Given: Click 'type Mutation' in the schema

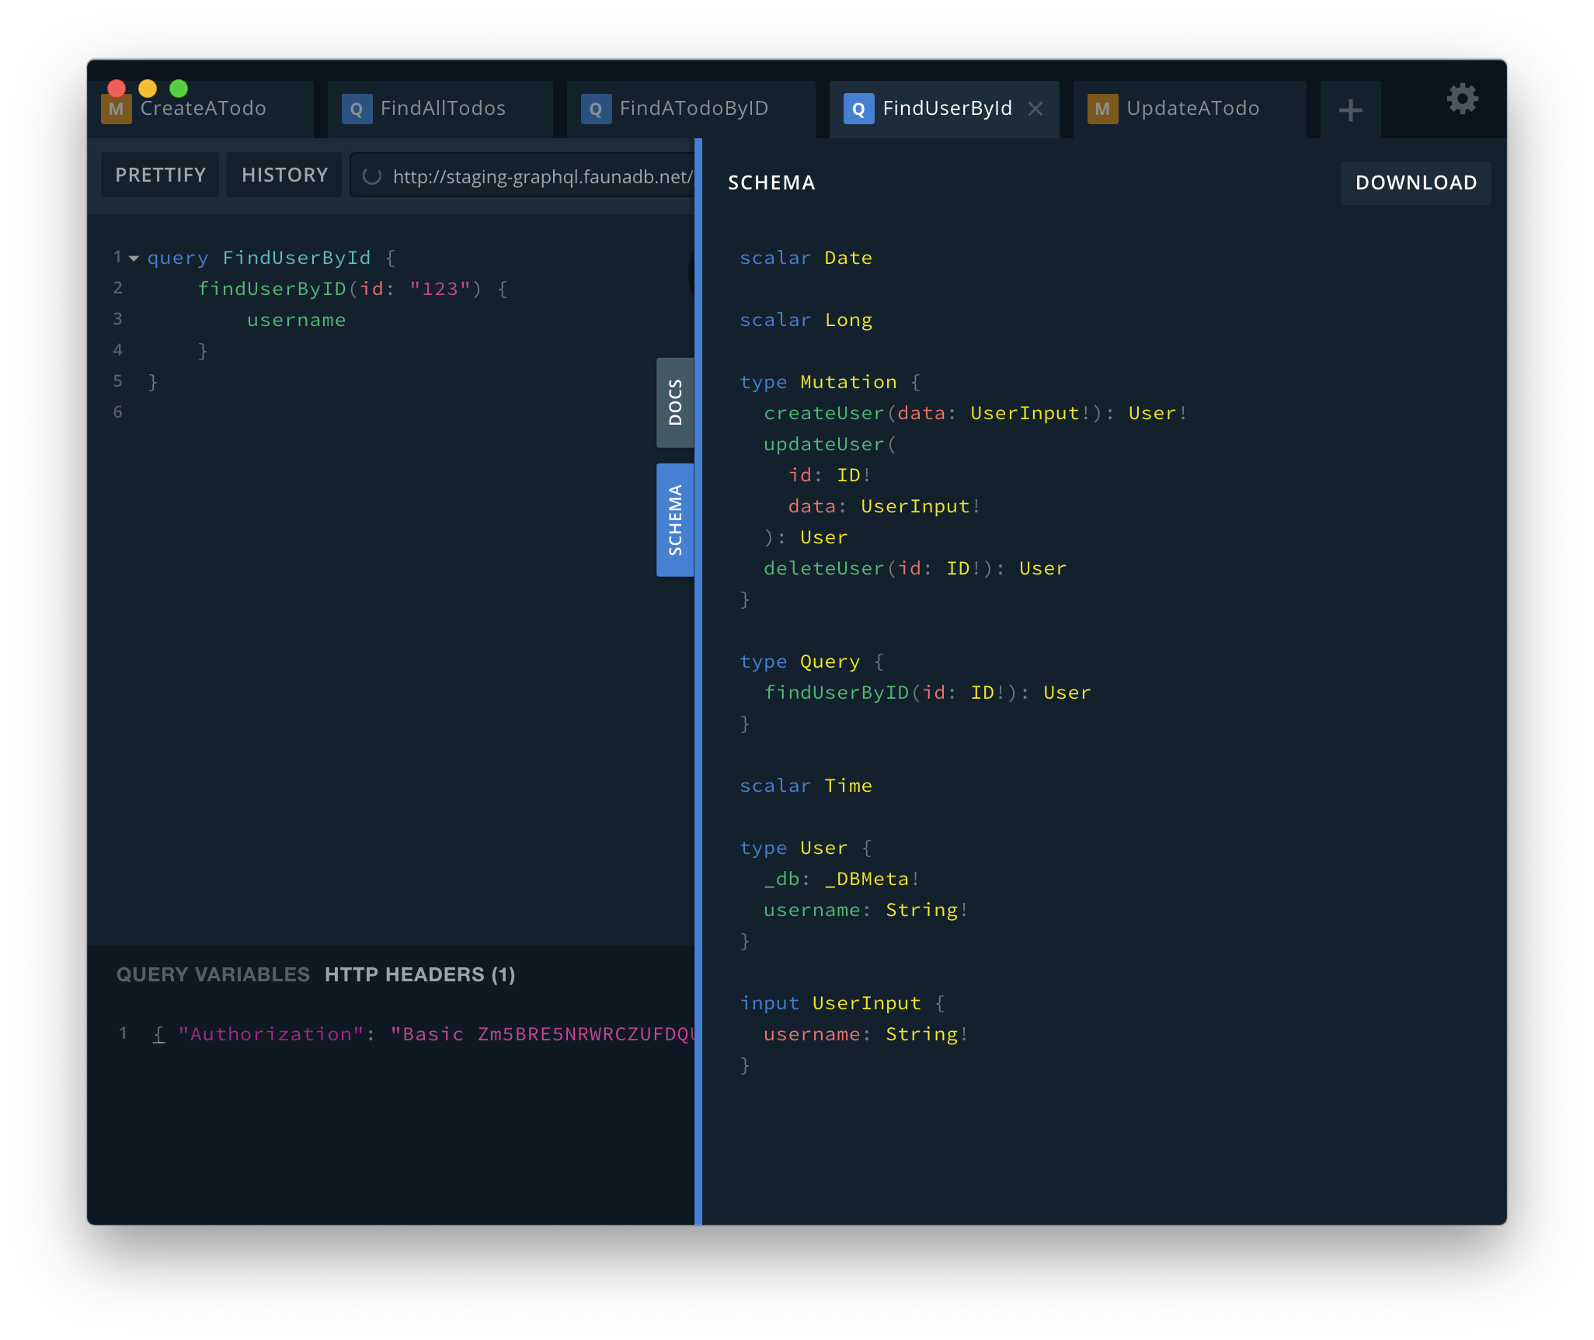Looking at the screenshot, I should pyautogui.click(x=818, y=382).
